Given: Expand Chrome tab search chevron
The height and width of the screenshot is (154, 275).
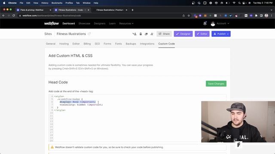Looking at the screenshot, I should [x=271, y=10].
